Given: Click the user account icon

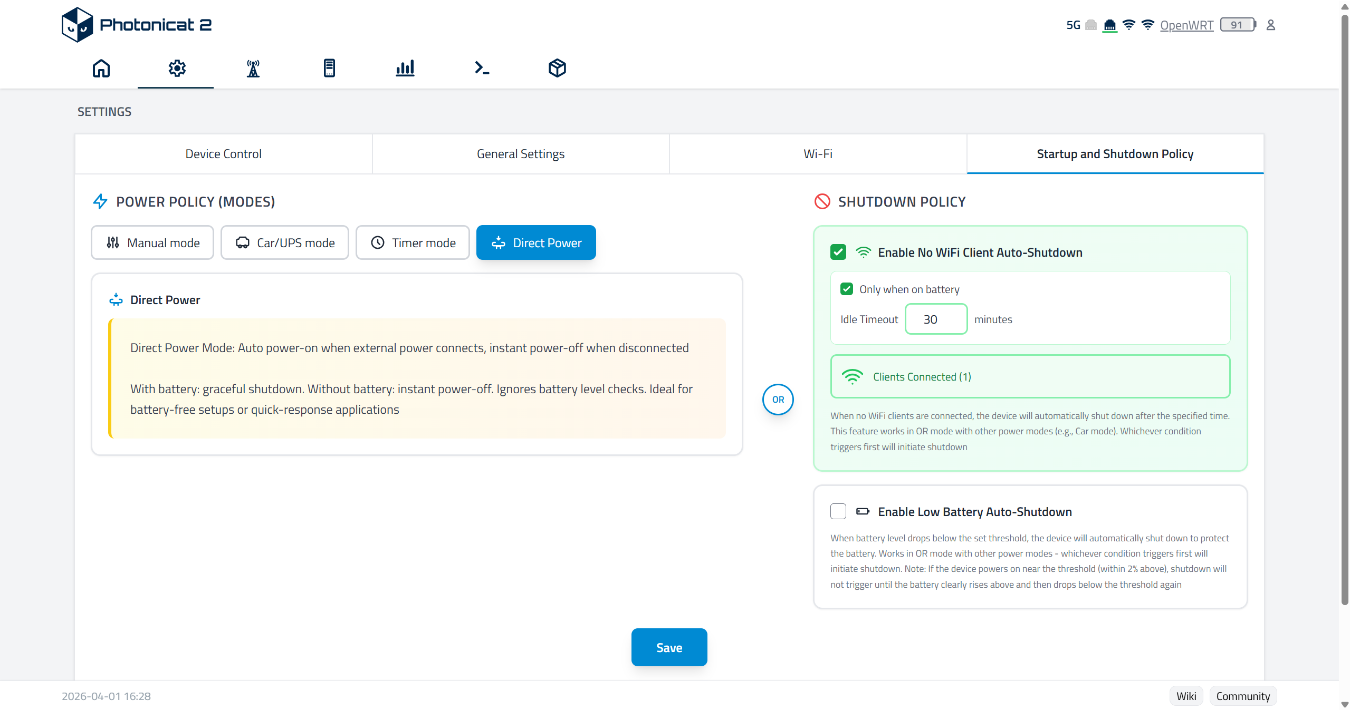Looking at the screenshot, I should click(1271, 25).
